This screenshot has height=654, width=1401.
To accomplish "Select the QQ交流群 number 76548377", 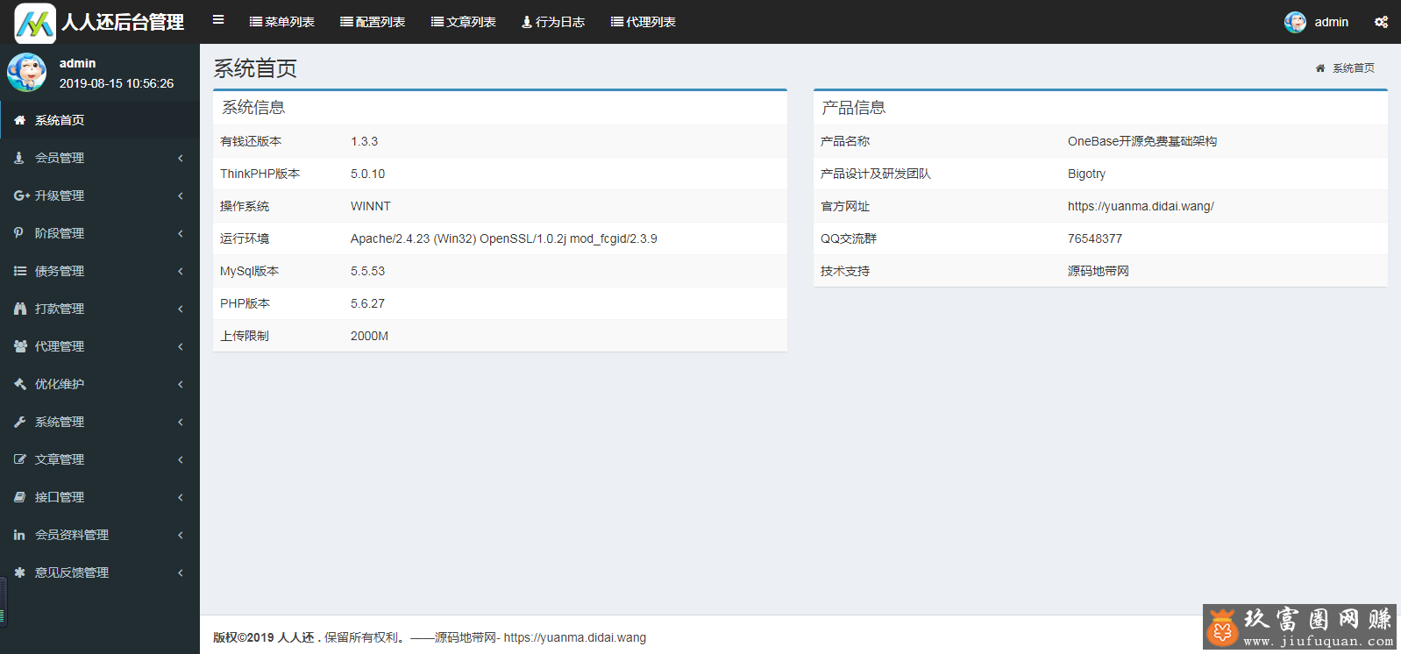I will click(x=1095, y=238).
